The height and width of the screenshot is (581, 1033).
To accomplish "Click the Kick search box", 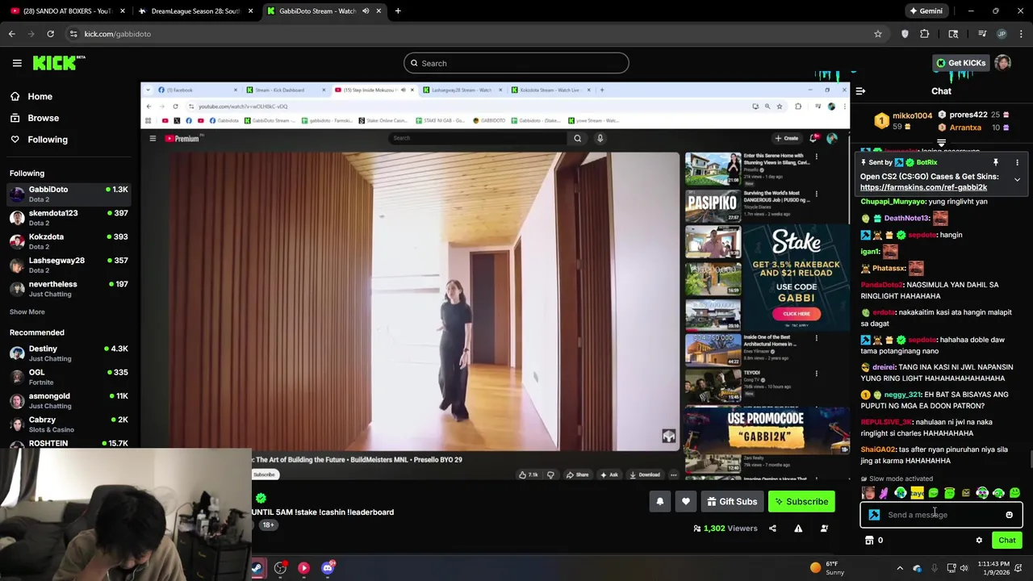I will coord(516,63).
